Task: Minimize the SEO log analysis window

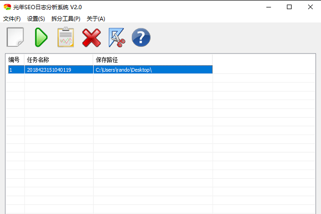Action: click(x=265, y=7)
